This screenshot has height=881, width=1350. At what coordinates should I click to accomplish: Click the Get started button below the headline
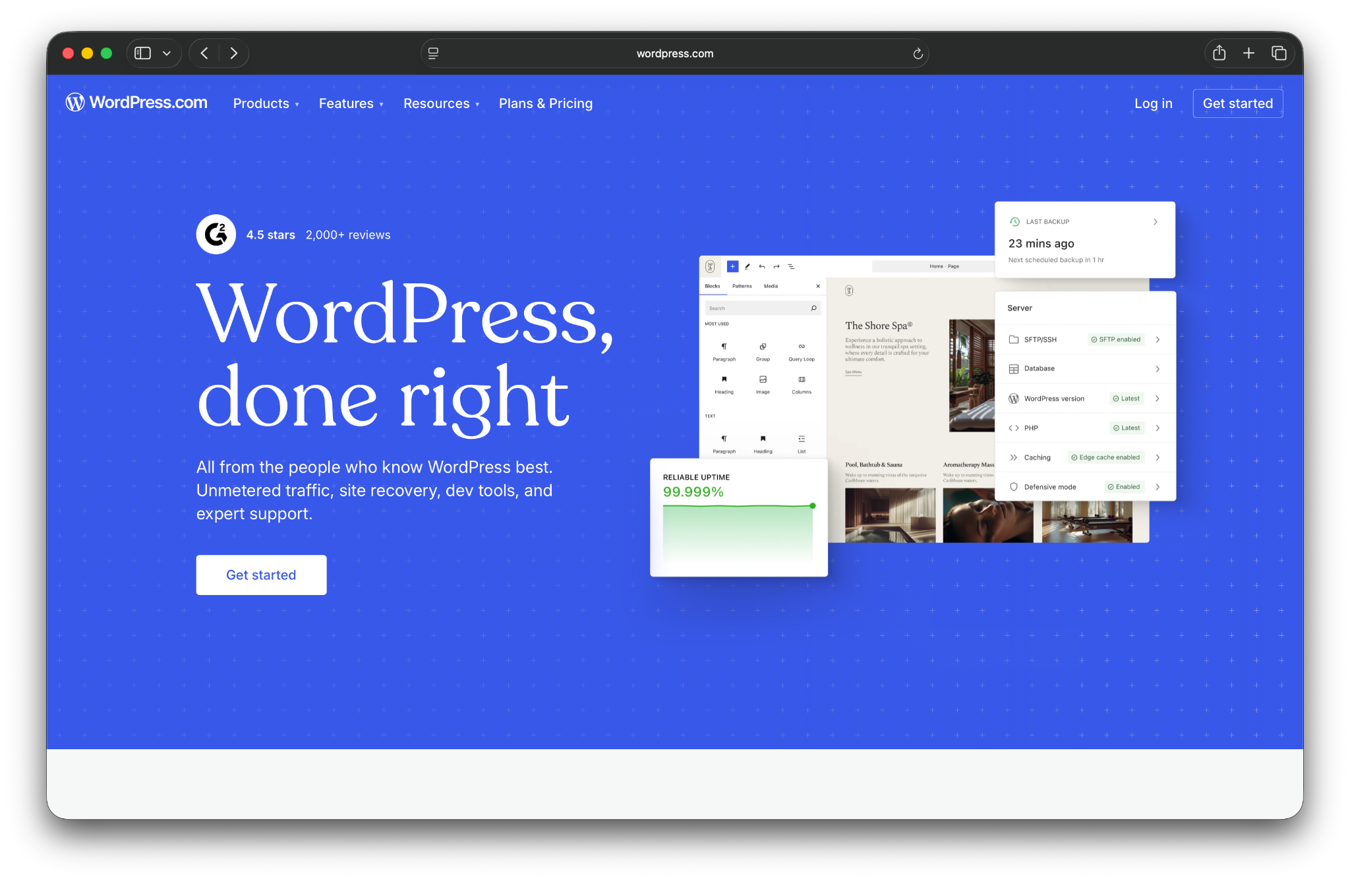(x=261, y=575)
